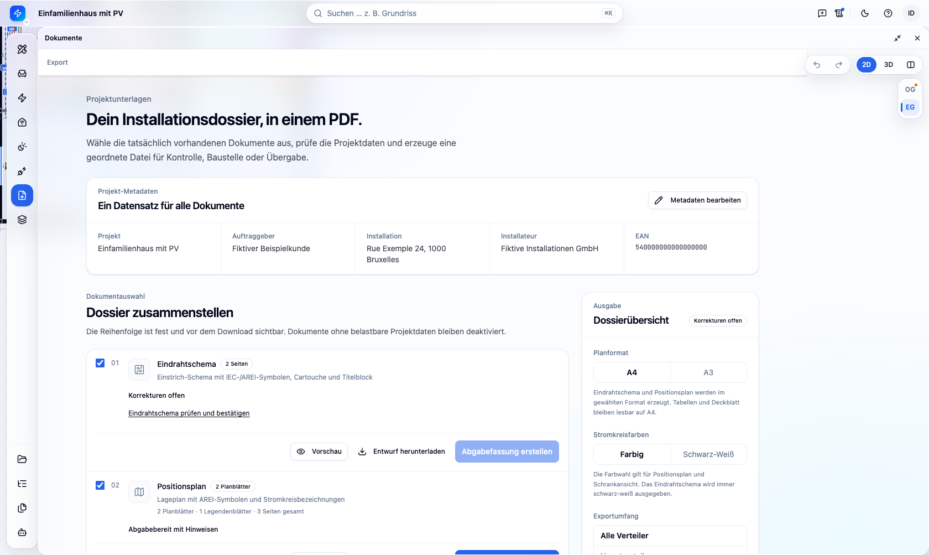This screenshot has width=929, height=555.
Task: Open the layers stack icon in sidebar
Action: click(22, 220)
